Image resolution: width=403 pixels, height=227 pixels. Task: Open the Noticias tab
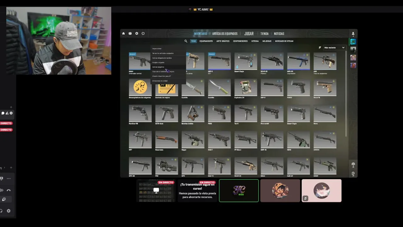[x=279, y=34]
